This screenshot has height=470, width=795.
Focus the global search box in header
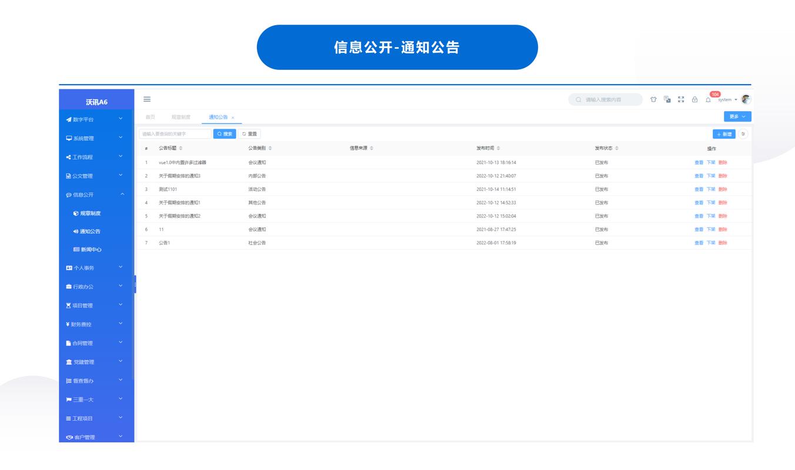(606, 100)
